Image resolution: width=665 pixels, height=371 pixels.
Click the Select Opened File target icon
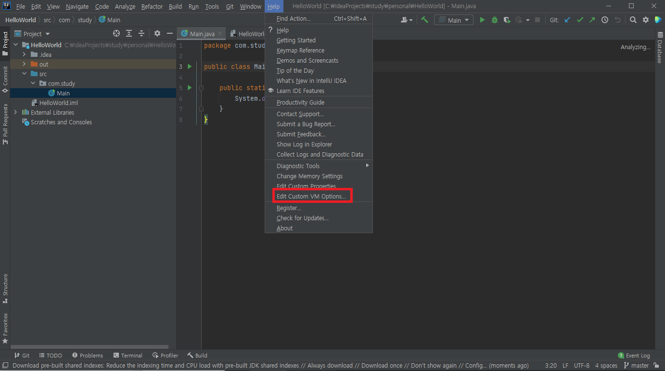116,33
